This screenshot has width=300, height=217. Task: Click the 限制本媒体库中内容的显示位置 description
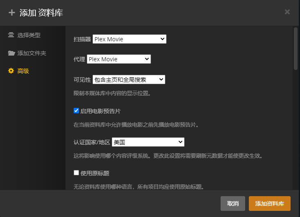112,93
